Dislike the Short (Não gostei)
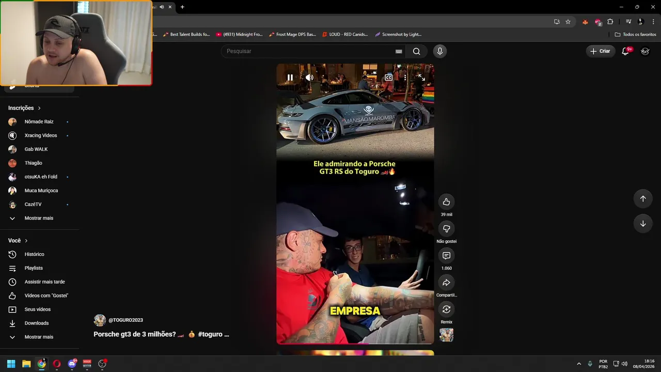The height and width of the screenshot is (372, 661). [x=446, y=229]
